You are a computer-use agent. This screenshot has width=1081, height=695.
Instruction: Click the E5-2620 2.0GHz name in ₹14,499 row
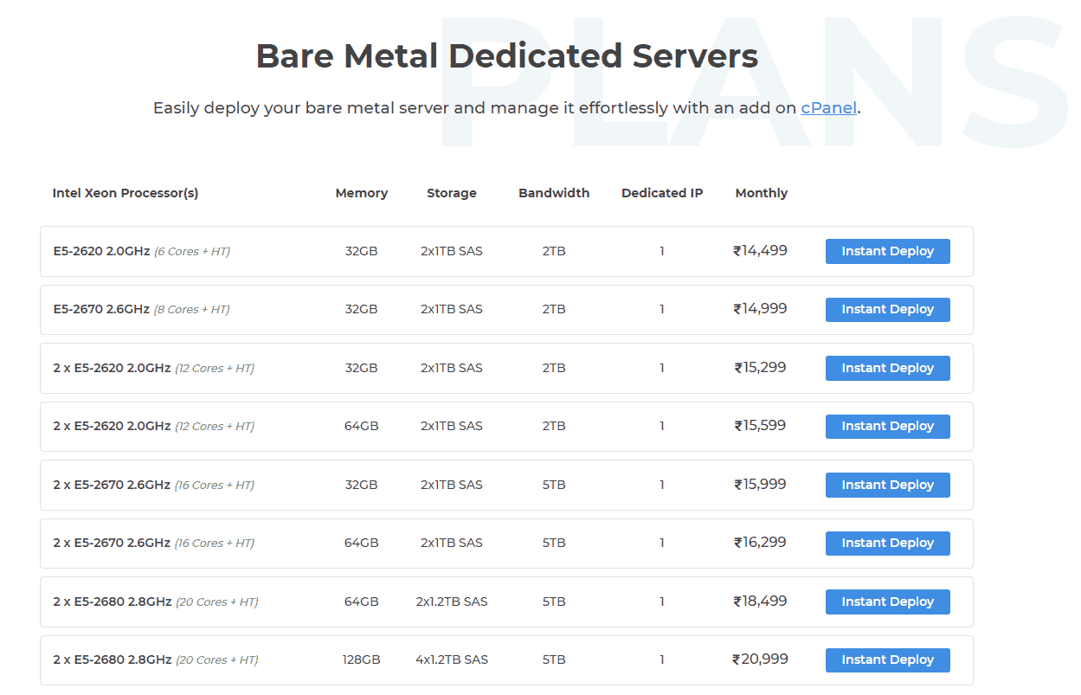tap(101, 251)
